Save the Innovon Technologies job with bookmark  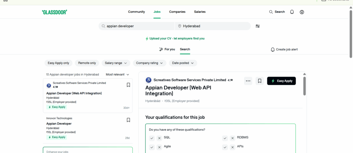click(128, 120)
